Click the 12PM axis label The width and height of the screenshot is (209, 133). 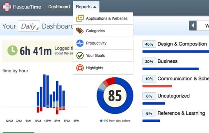[48, 121]
